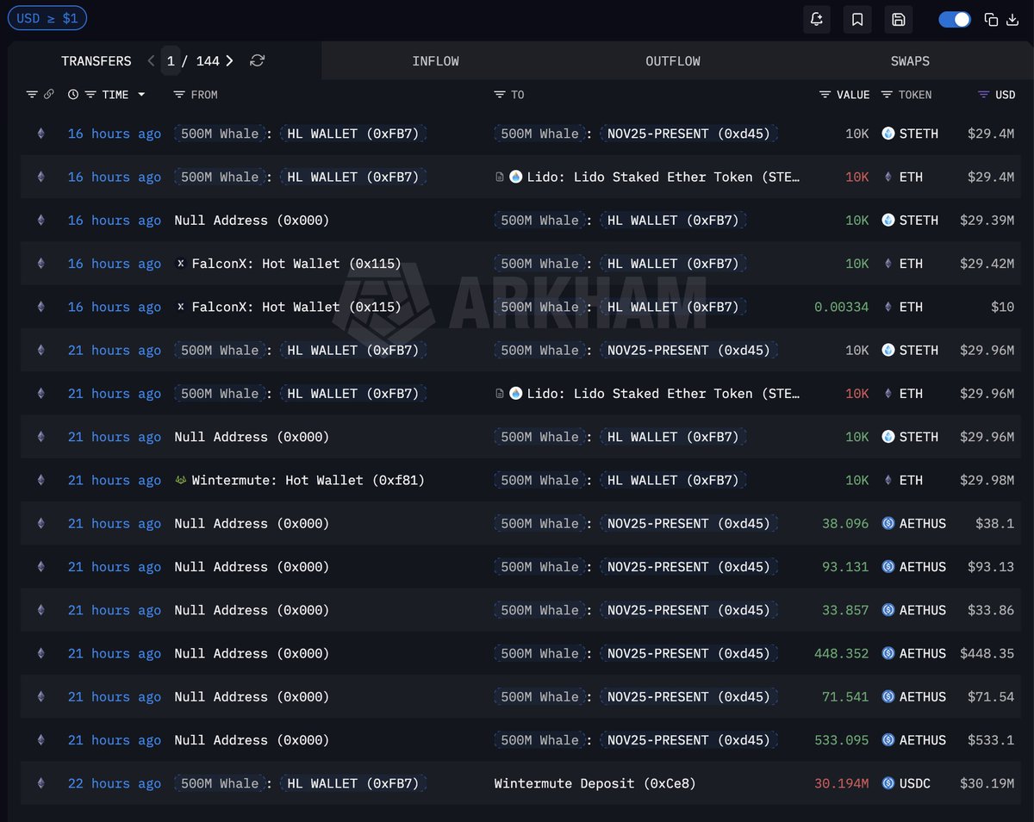This screenshot has width=1034, height=822.
Task: Click ETH token icon in $29.98M row
Action: (x=888, y=480)
